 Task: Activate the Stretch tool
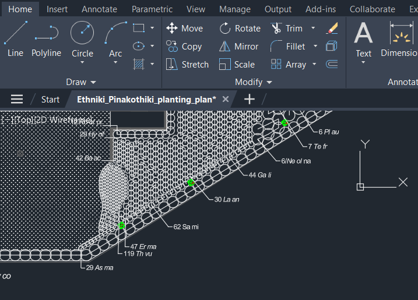(187, 65)
